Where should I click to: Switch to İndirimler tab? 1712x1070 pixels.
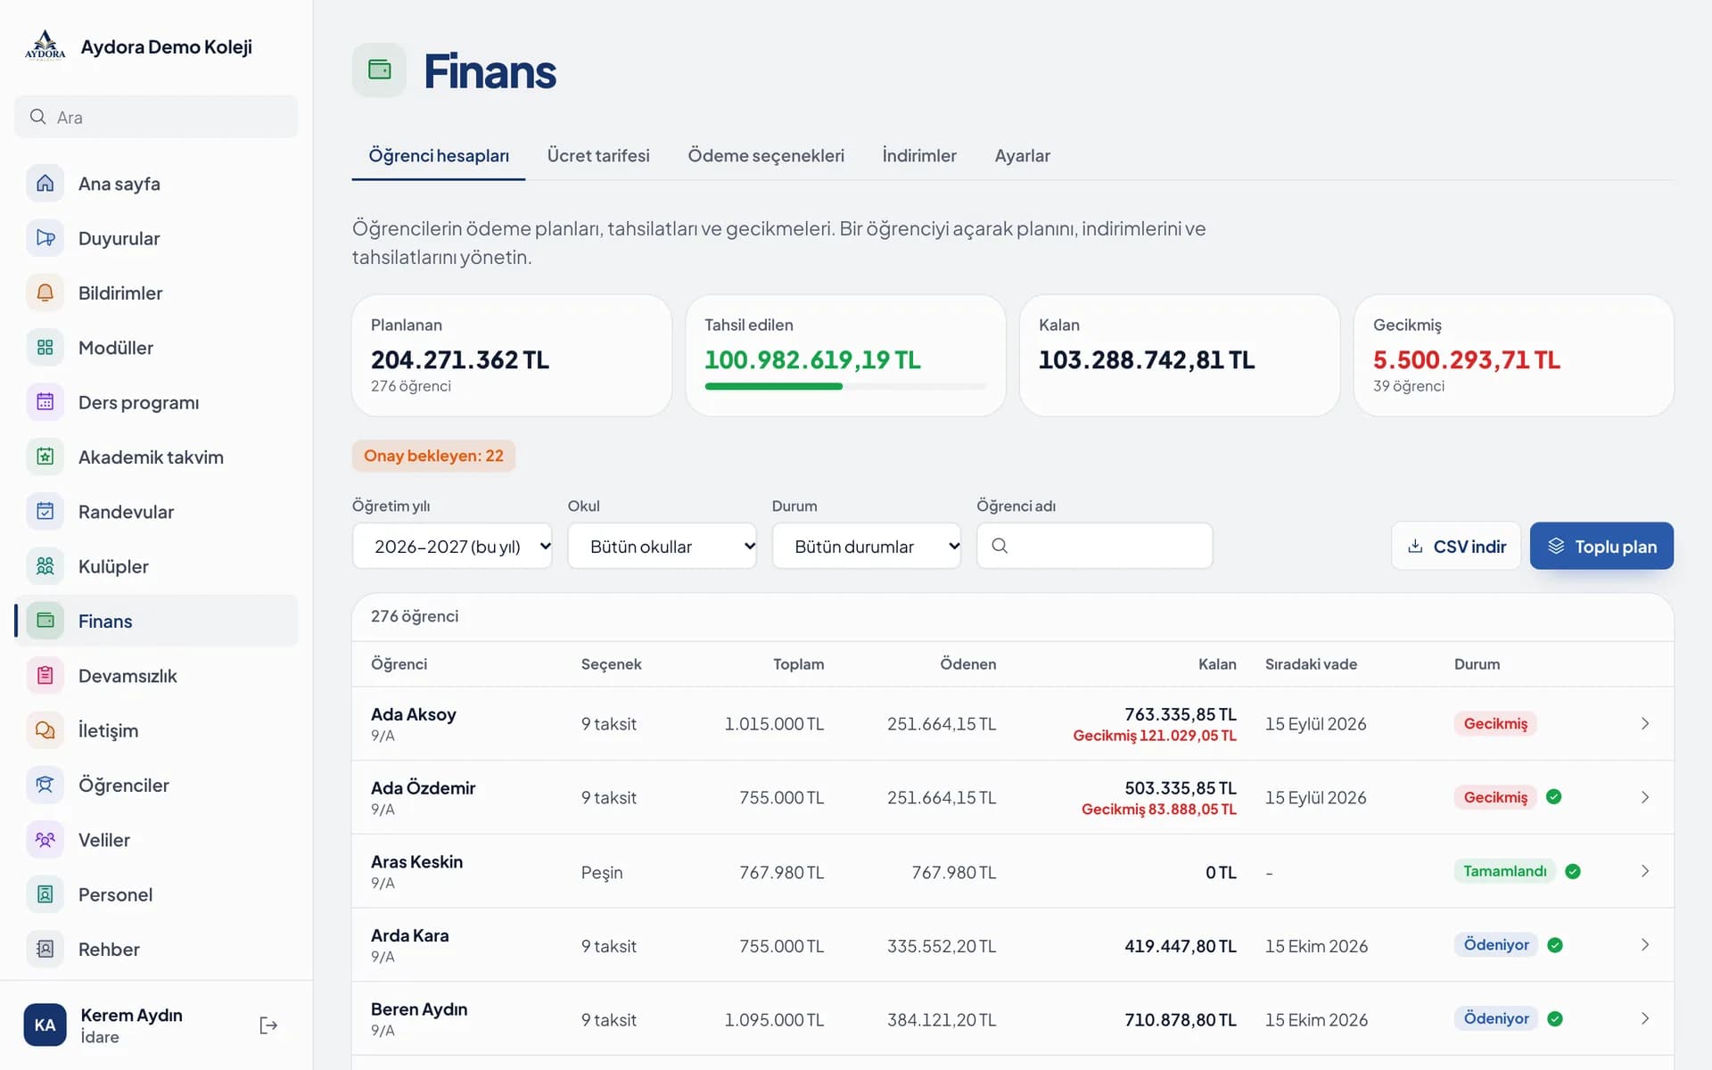point(919,155)
